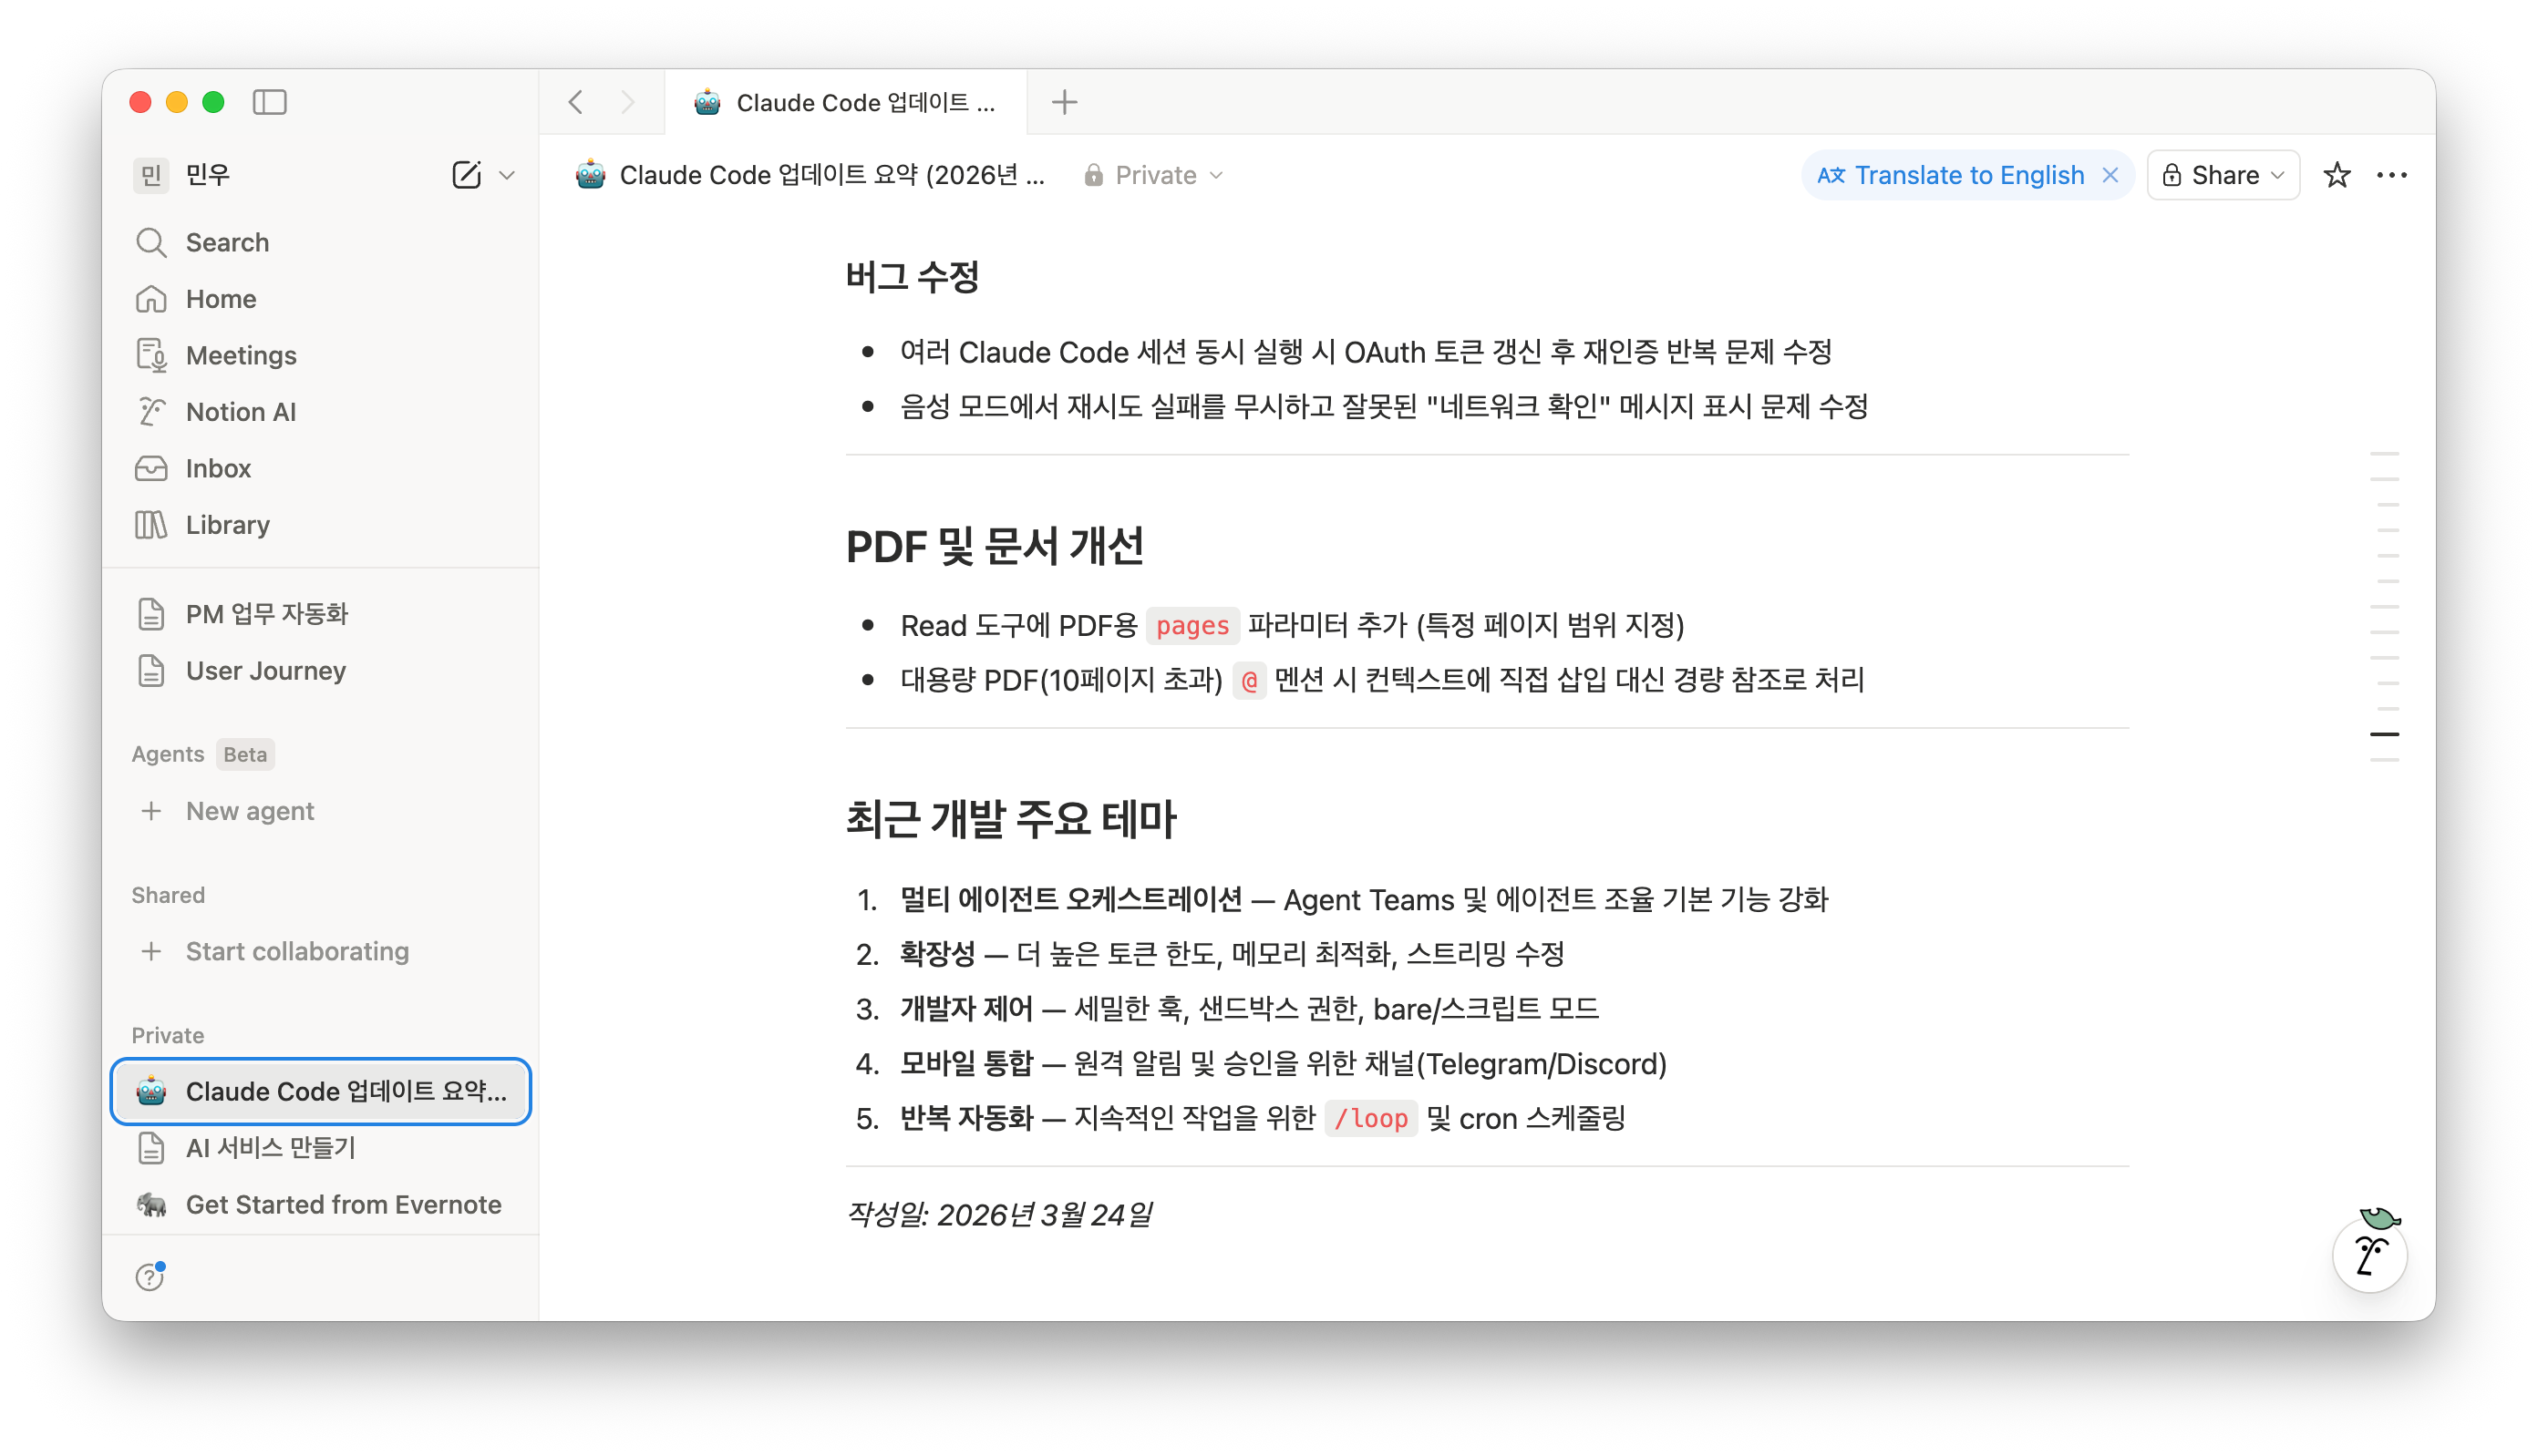This screenshot has height=1456, width=2538.
Task: Click the Notion AI sidebar icon
Action: [151, 412]
